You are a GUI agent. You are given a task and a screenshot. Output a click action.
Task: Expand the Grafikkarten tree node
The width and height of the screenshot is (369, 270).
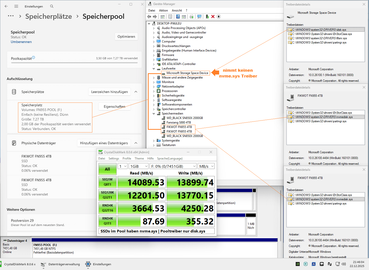pos(154,59)
